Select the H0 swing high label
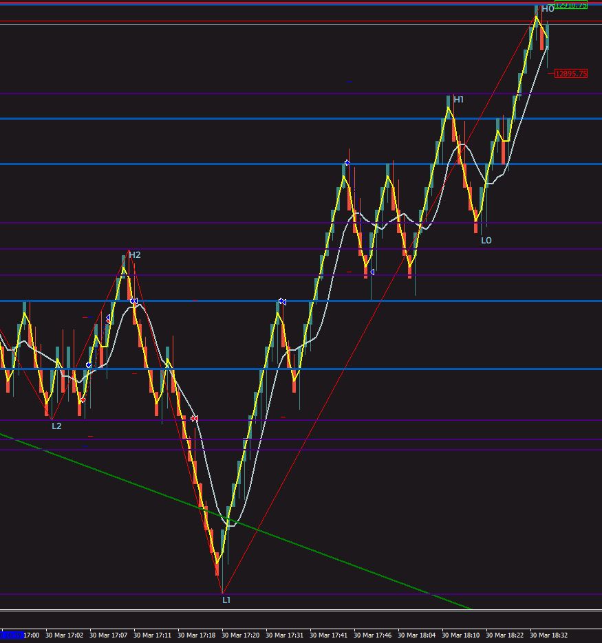Viewport: 602px width, 643px height. [x=548, y=9]
